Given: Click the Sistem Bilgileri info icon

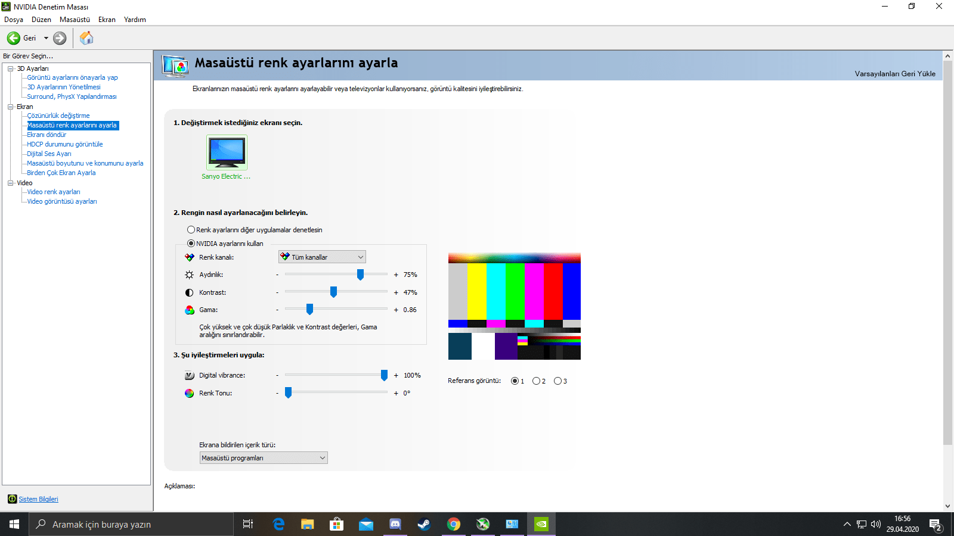Looking at the screenshot, I should [12, 499].
